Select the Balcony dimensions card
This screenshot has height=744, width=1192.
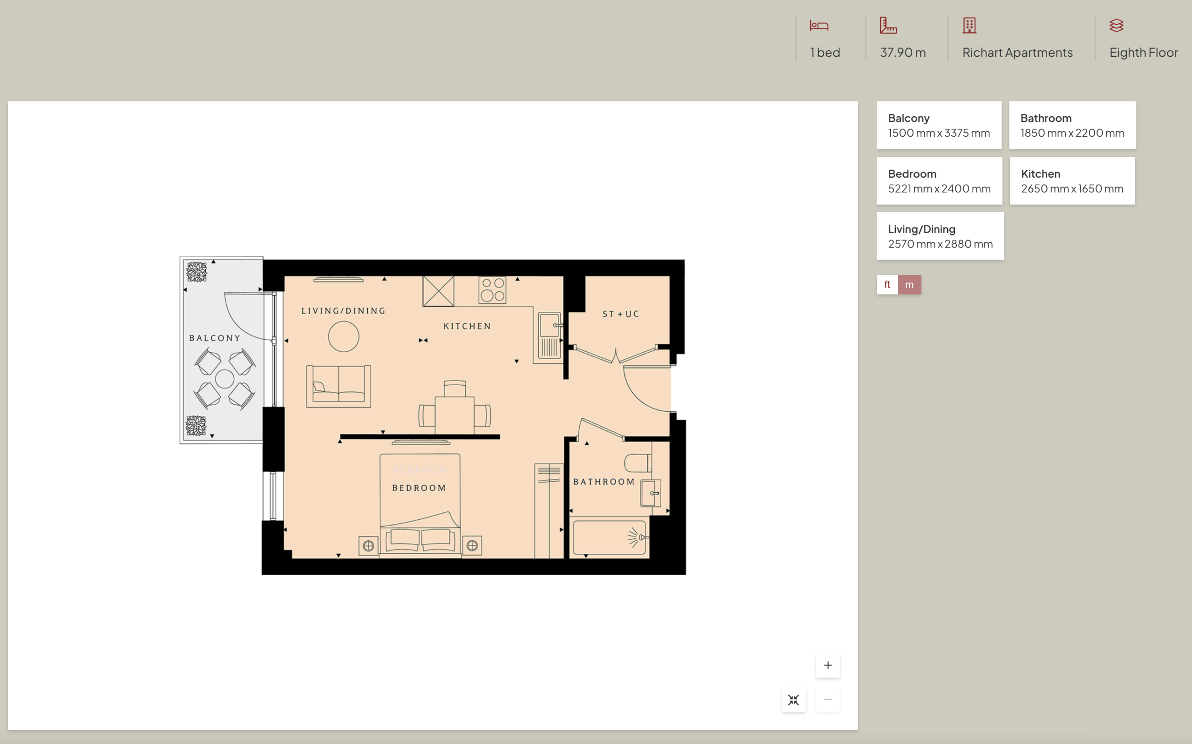(x=938, y=126)
